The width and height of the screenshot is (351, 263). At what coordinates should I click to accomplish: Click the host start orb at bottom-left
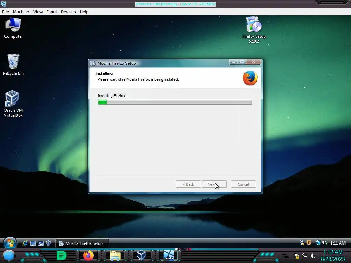coord(9,256)
